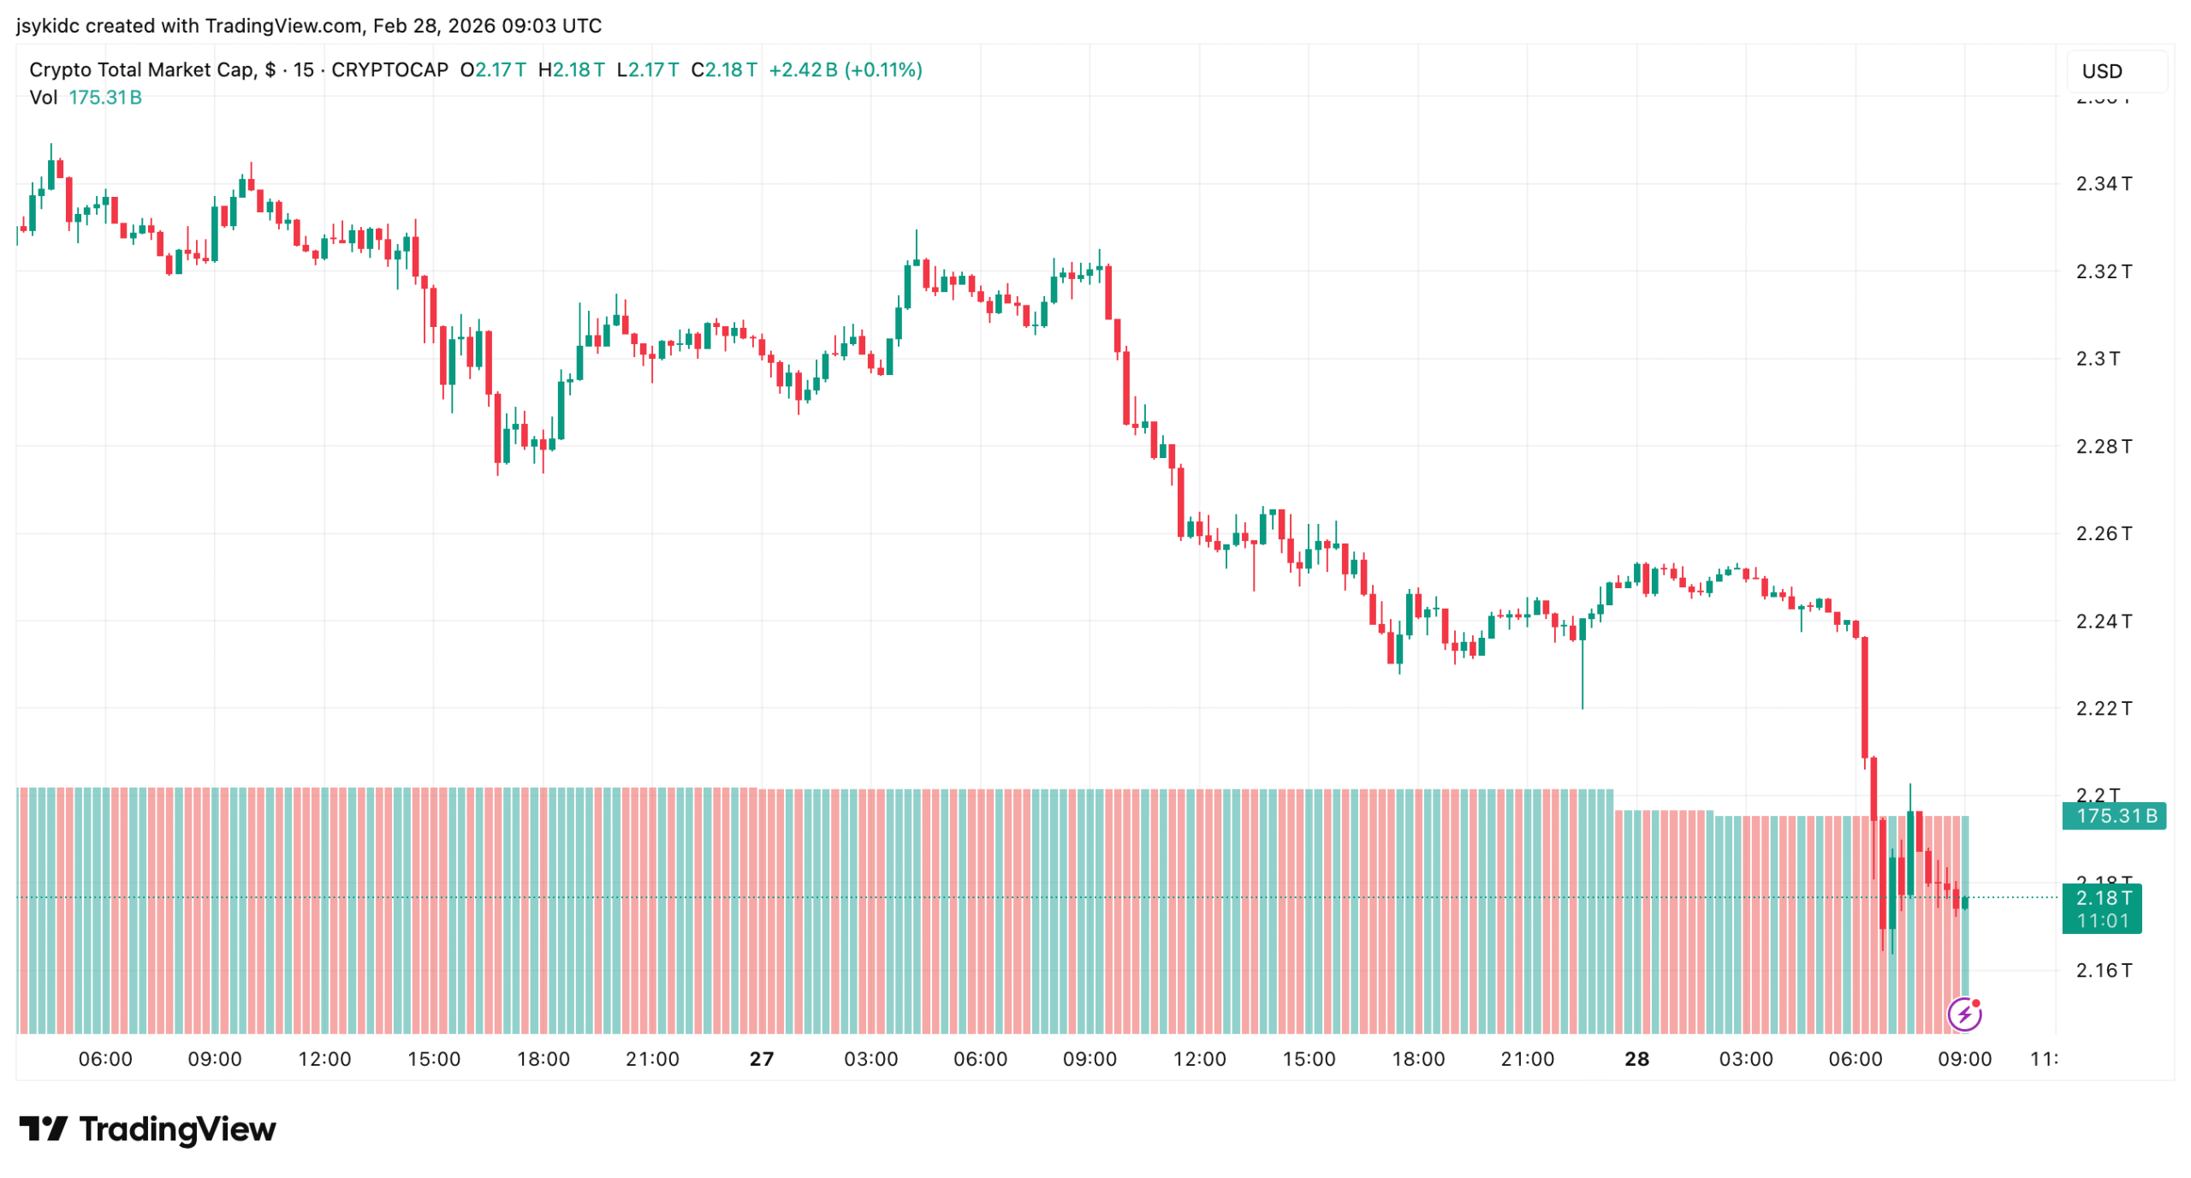
Task: Click the +2.42 B (+0.11%) change value
Action: (845, 70)
